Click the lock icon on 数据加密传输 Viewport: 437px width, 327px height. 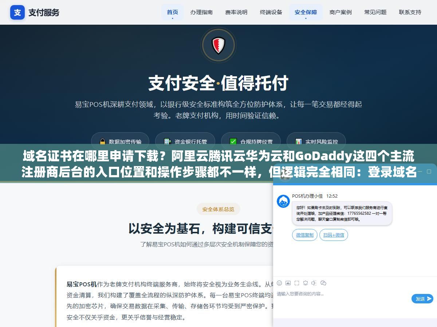102,142
